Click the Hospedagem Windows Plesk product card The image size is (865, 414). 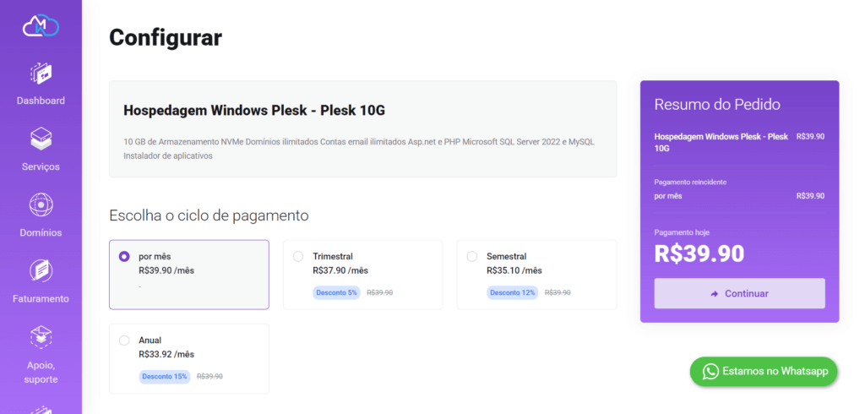[x=363, y=129]
